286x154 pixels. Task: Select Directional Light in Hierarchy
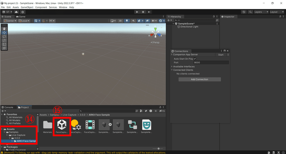pos(189,26)
